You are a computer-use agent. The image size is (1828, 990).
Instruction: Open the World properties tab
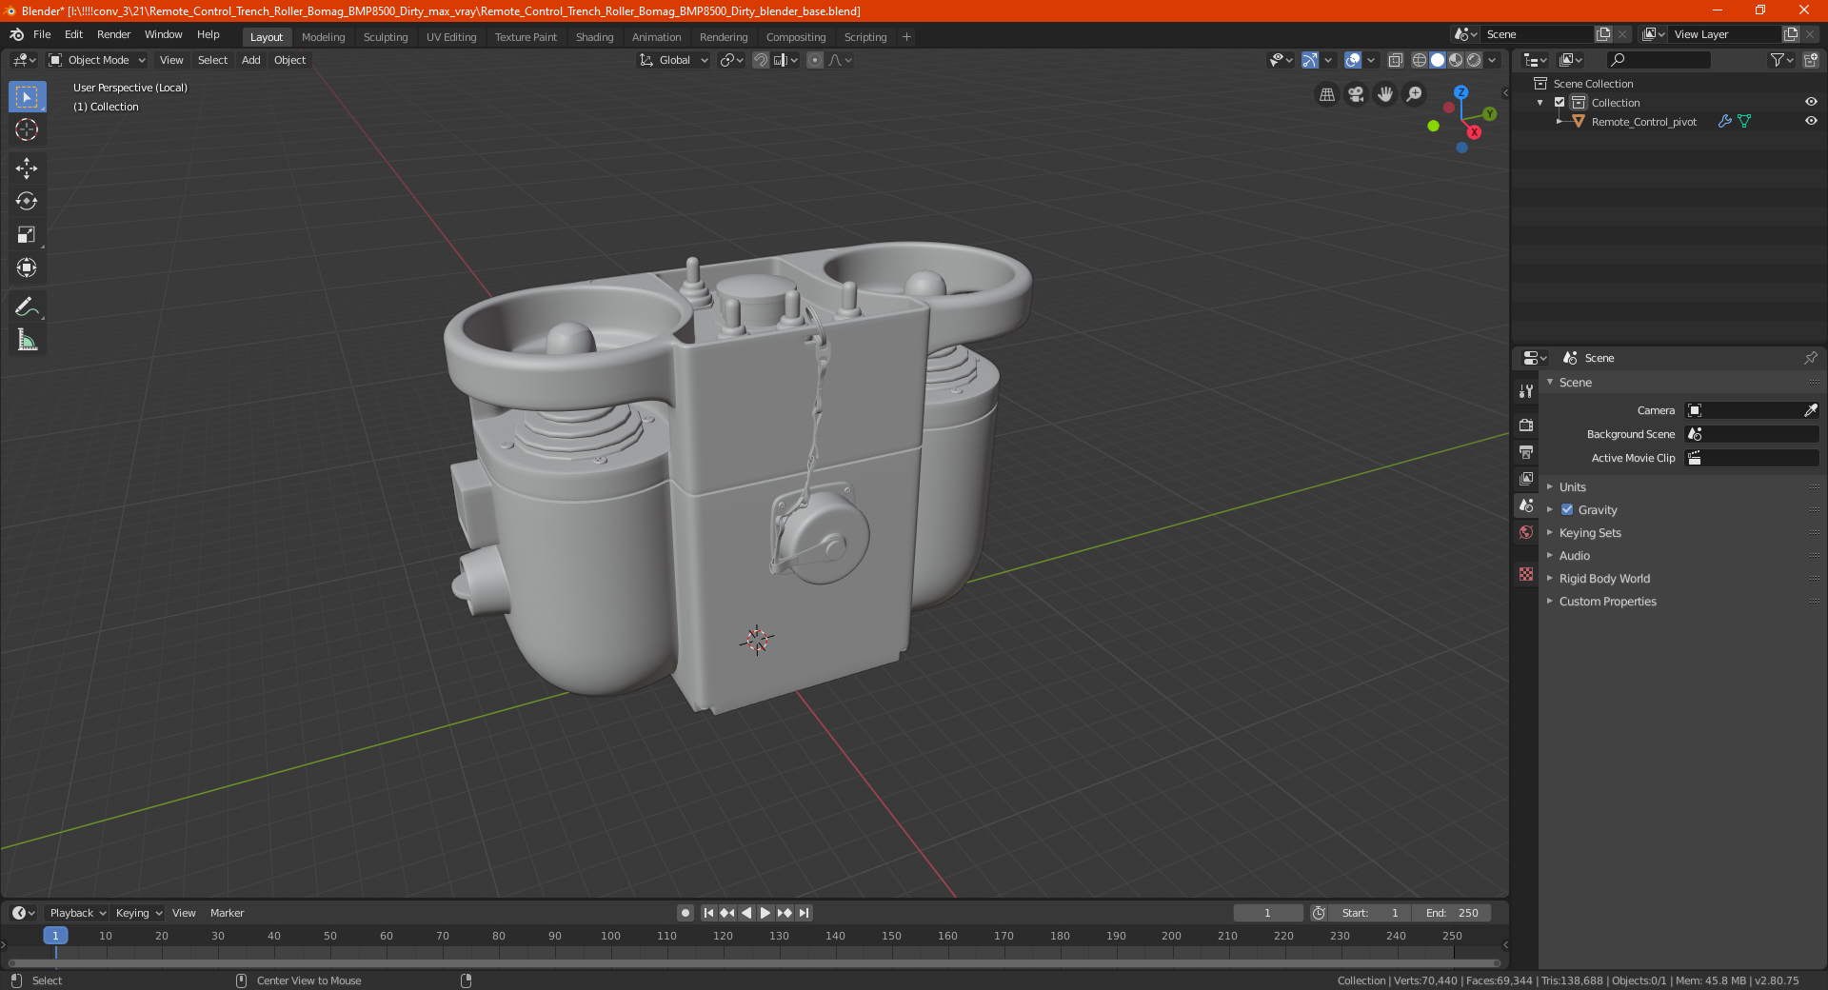1526,532
